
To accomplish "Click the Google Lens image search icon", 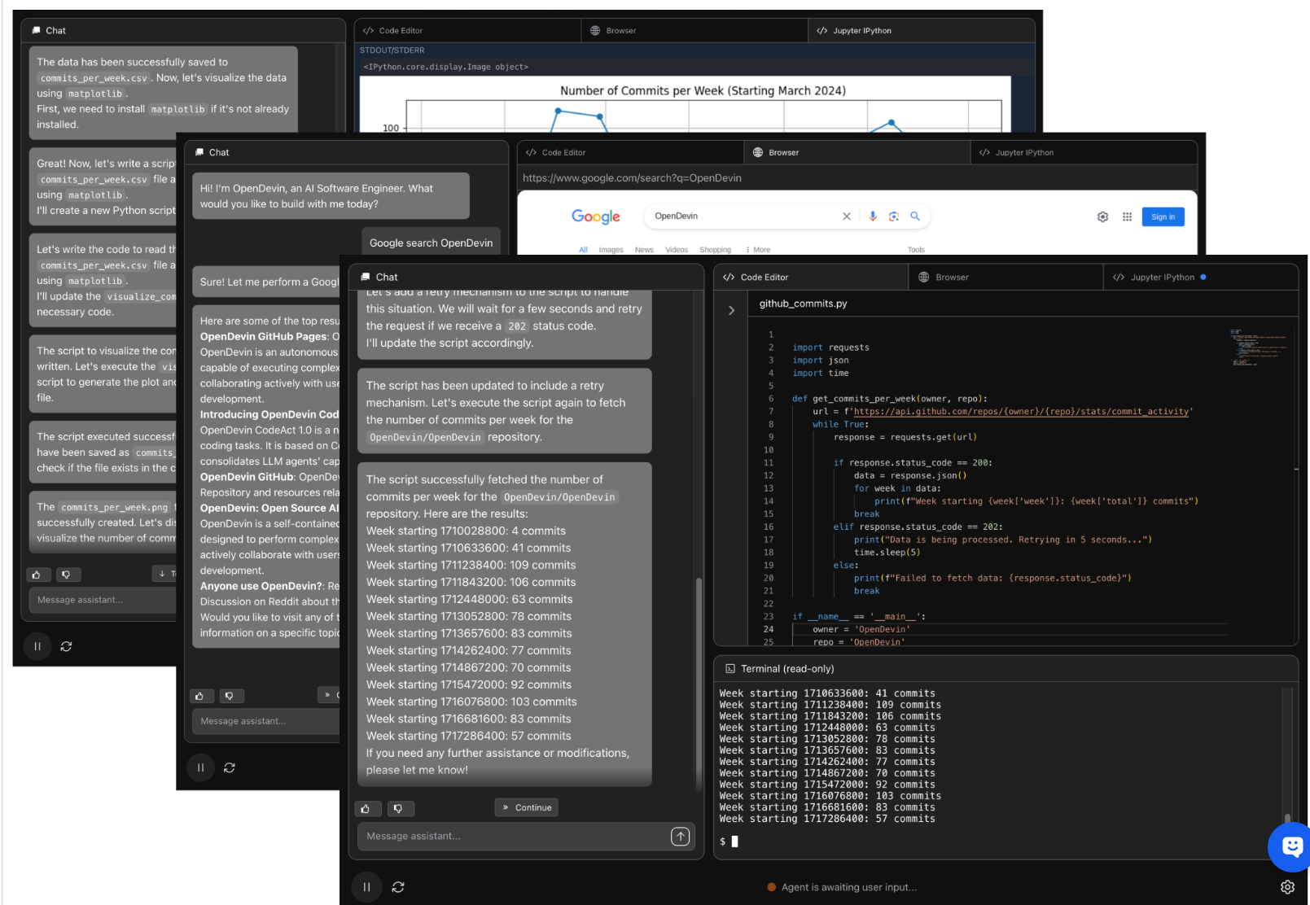I will coord(894,216).
